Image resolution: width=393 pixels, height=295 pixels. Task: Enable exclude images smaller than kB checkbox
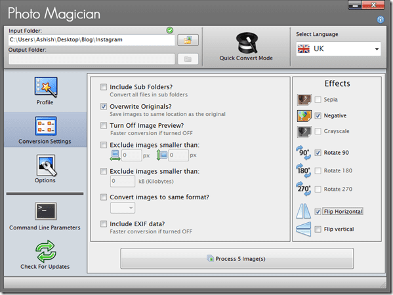[x=104, y=171]
